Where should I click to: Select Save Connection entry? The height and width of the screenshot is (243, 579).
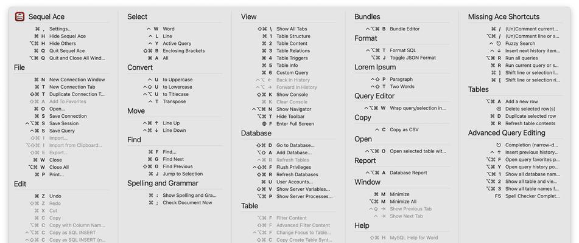click(x=68, y=116)
